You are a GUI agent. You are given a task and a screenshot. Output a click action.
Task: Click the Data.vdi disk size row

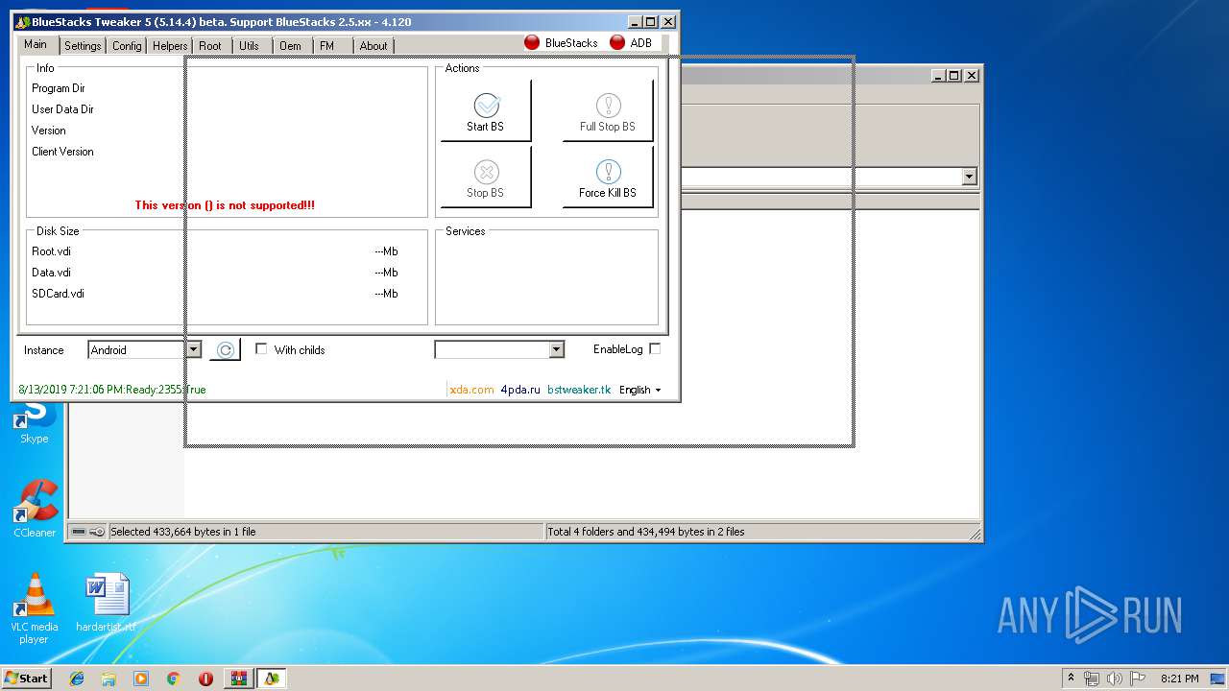coord(215,273)
